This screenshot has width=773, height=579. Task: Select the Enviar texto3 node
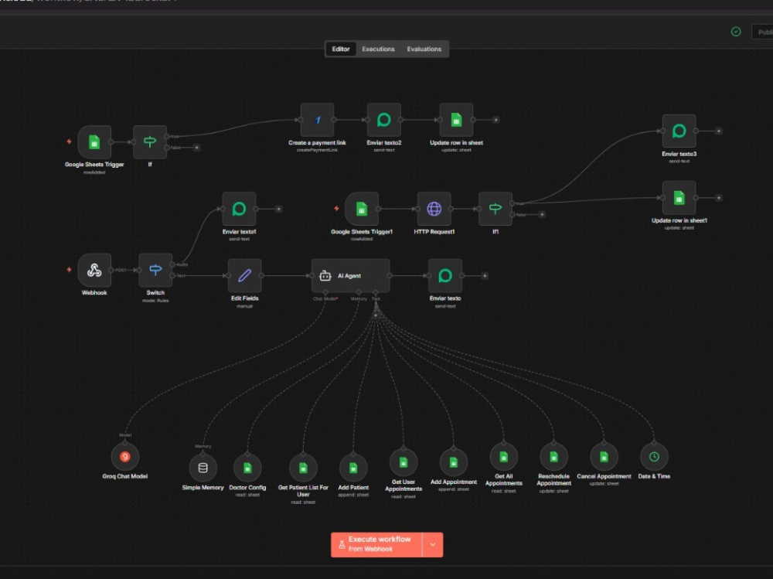pos(679,131)
